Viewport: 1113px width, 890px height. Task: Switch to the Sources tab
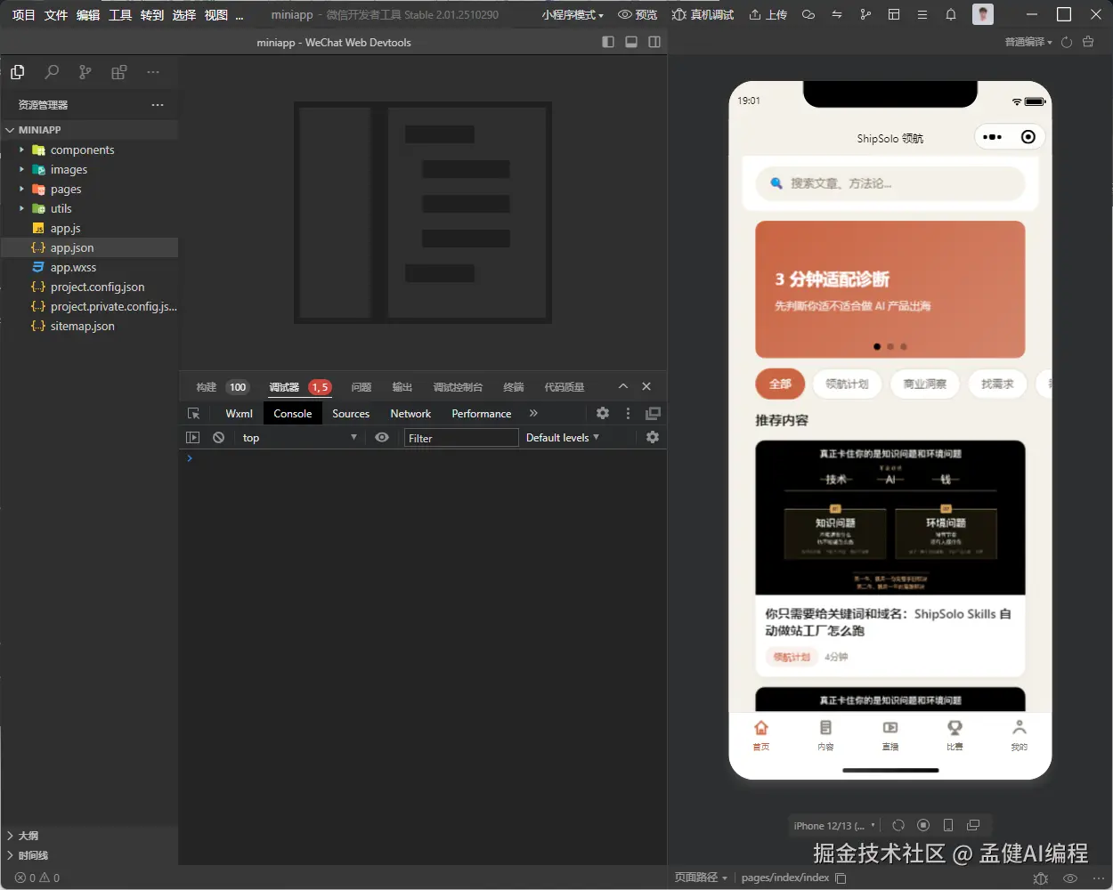351,413
